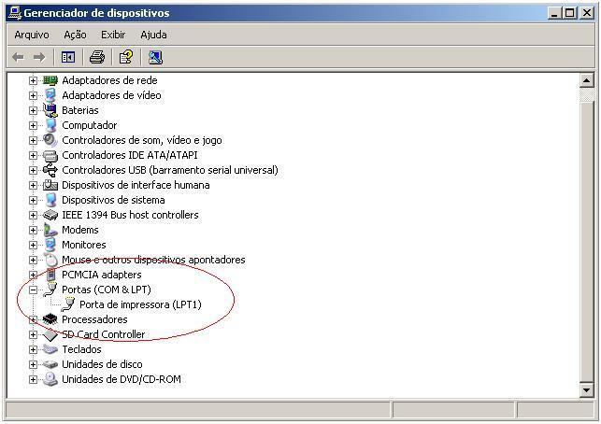Expand the Unidades de DVD/CD-ROM node
The image size is (601, 424).
33,379
